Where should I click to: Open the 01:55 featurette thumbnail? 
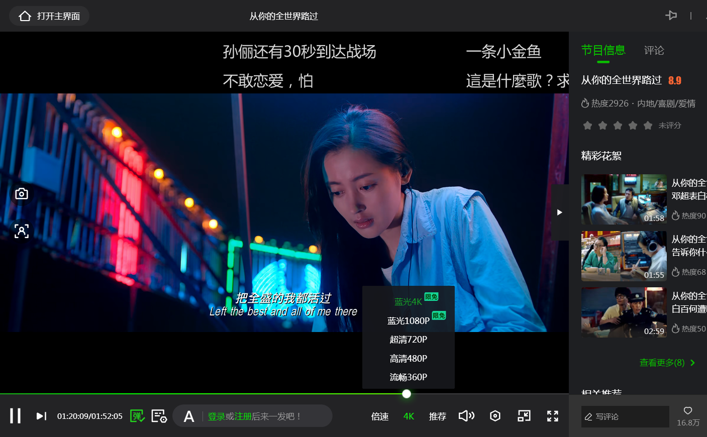click(x=624, y=256)
